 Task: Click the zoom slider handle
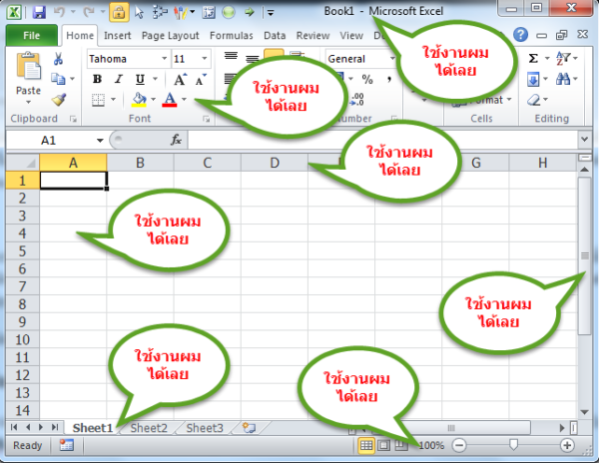(513, 445)
